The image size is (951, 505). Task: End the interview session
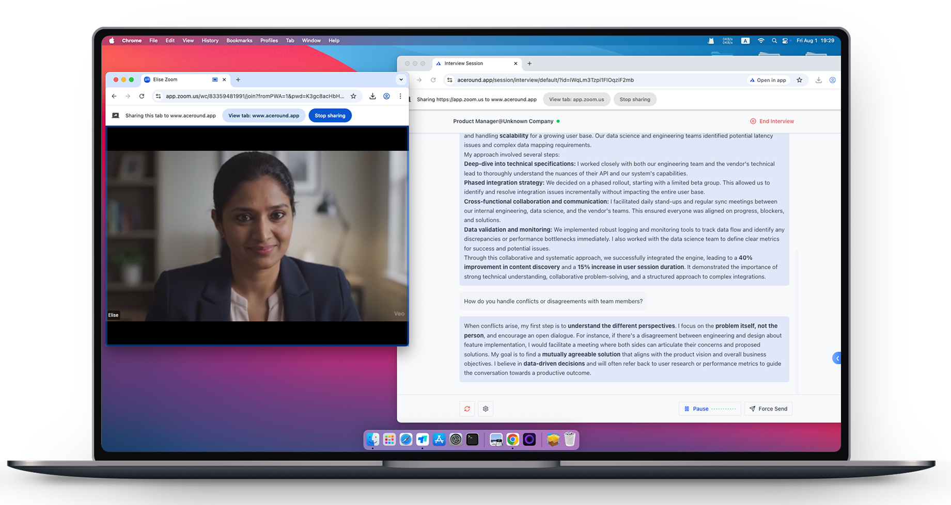click(772, 121)
